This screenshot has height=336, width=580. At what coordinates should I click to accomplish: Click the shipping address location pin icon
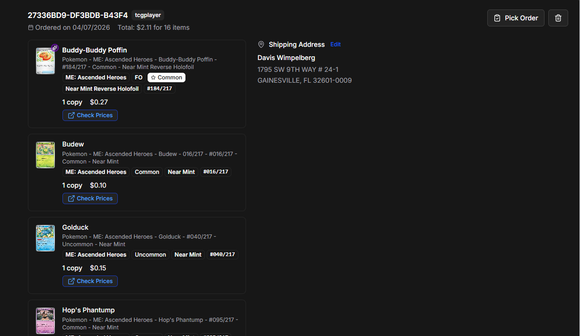(x=261, y=44)
